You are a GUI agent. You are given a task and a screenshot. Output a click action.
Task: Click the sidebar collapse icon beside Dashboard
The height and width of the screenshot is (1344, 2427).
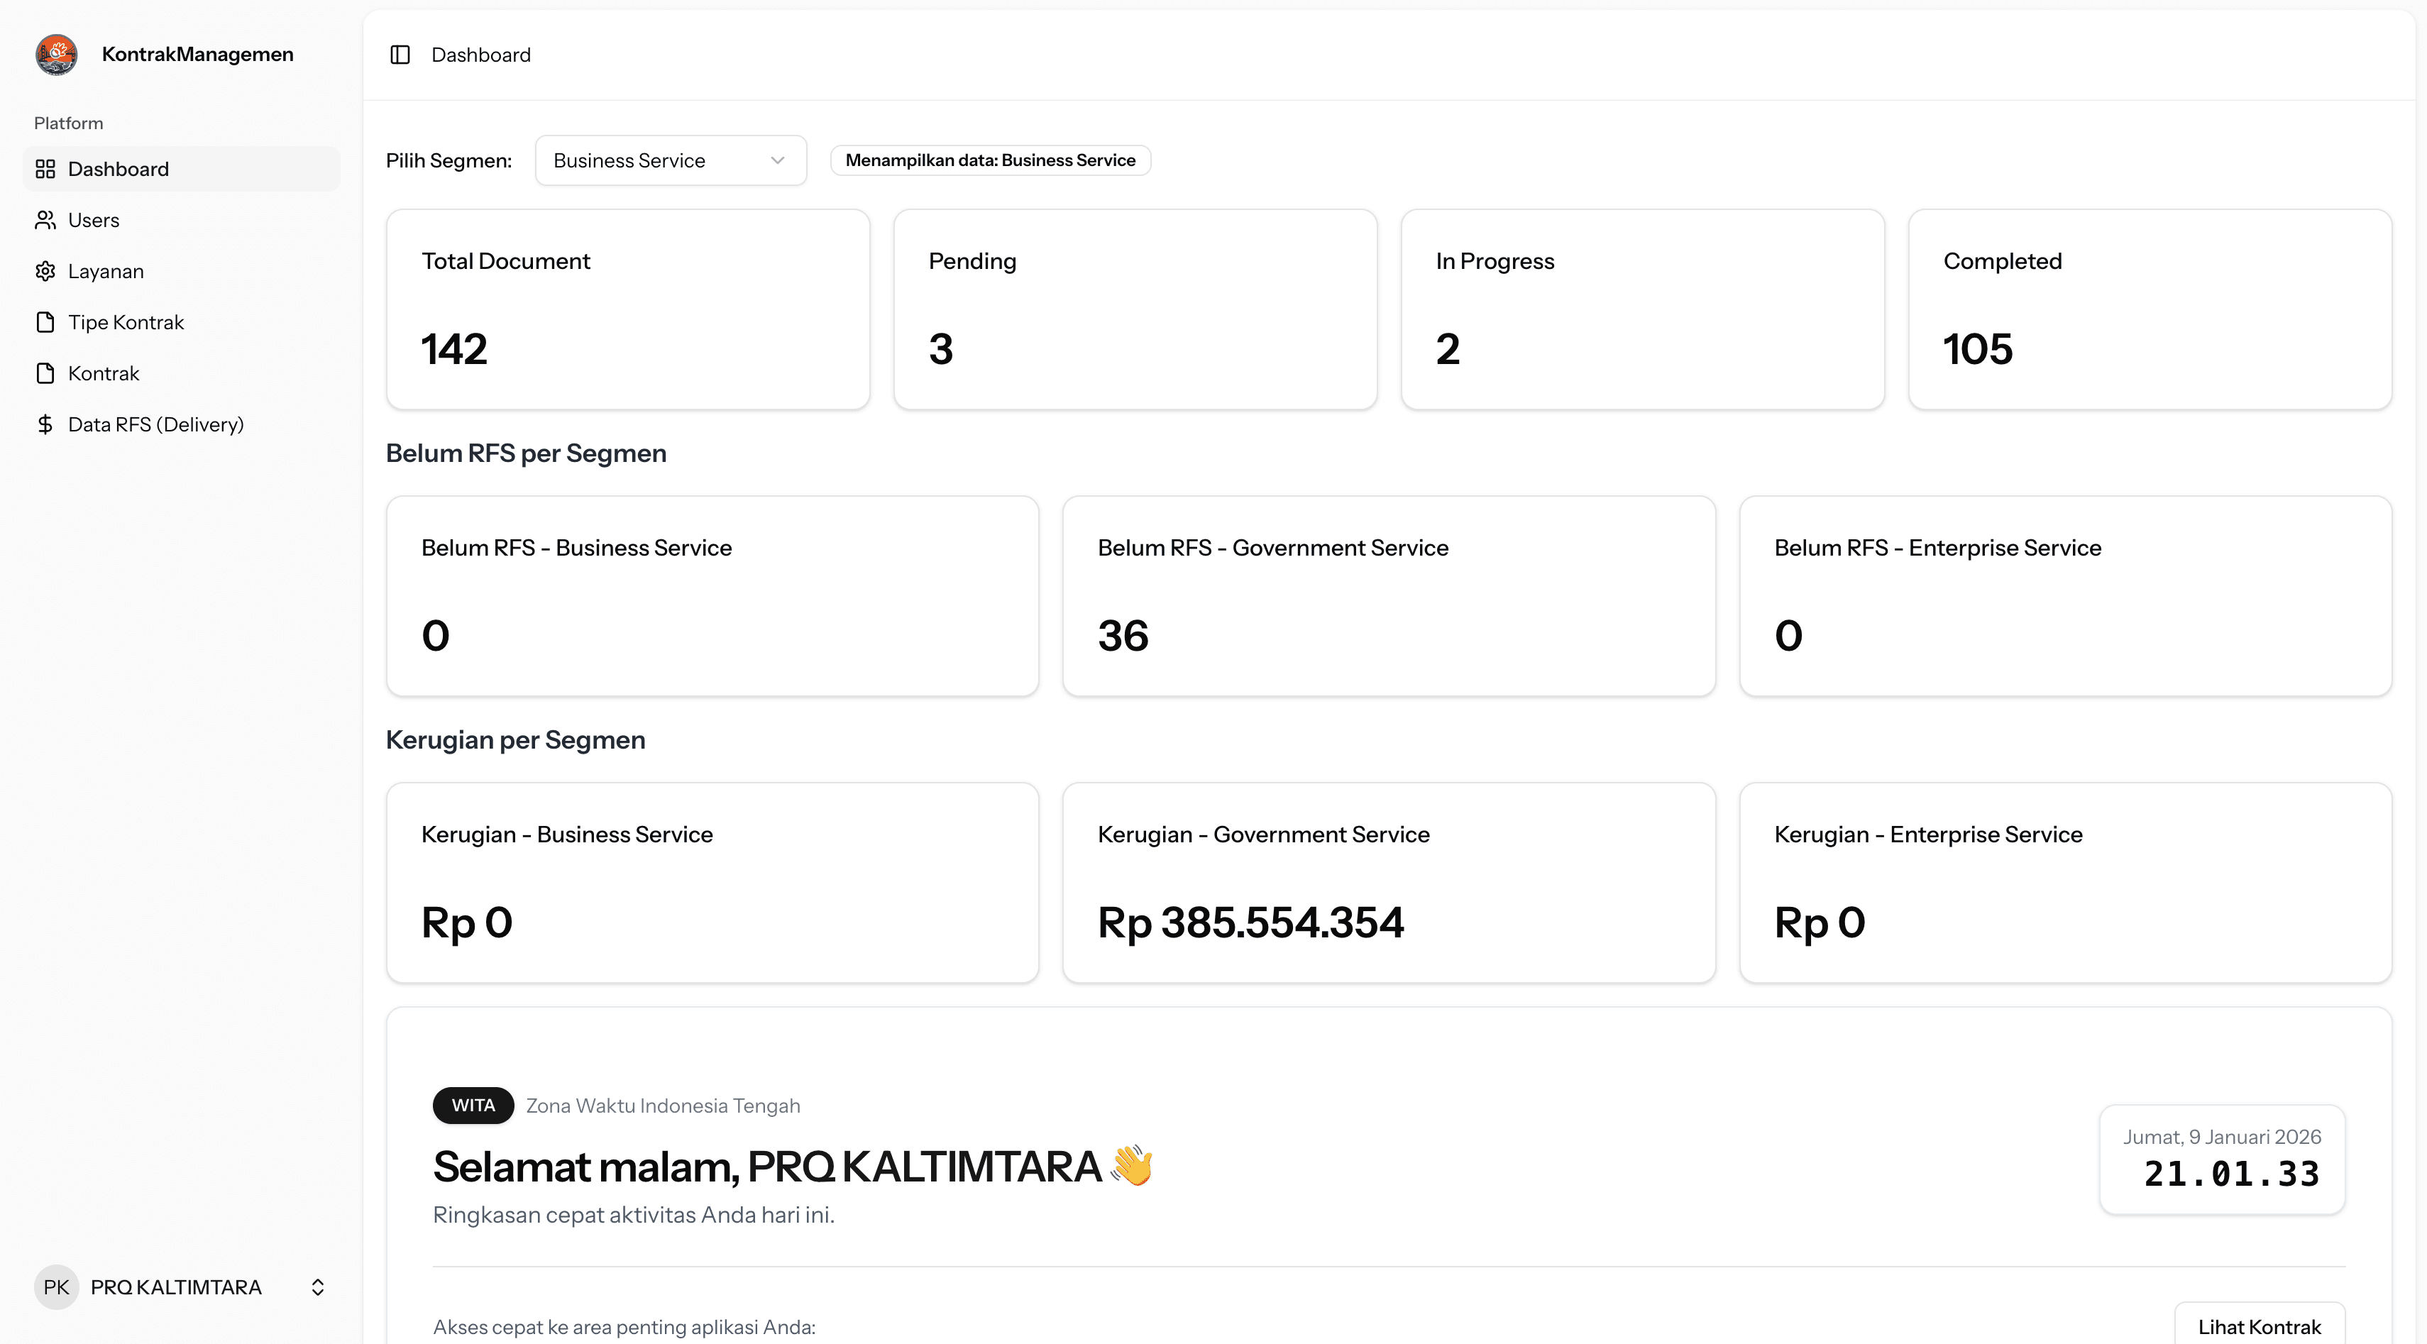pos(400,55)
